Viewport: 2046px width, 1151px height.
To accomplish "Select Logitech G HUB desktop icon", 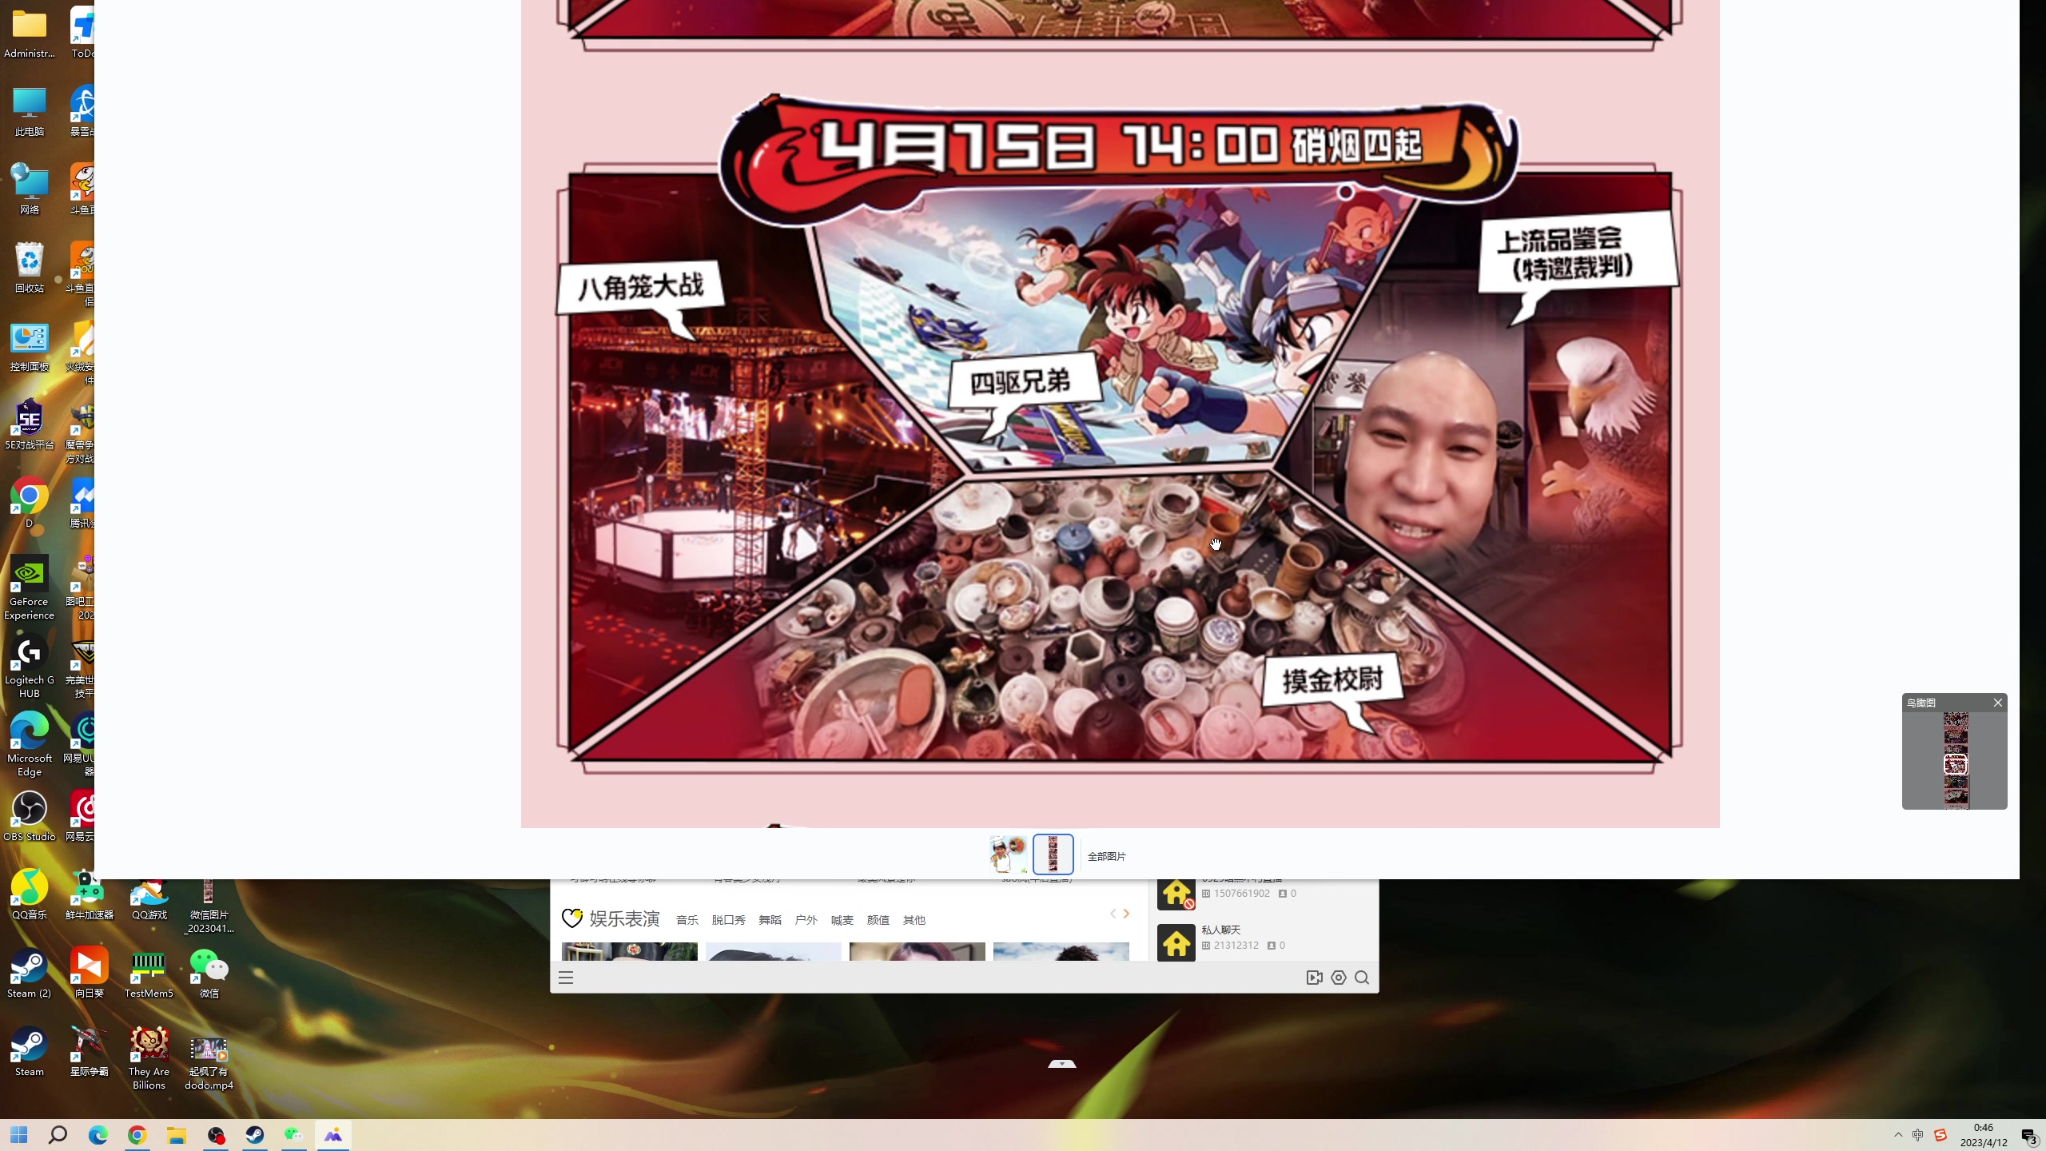I will [x=30, y=666].
